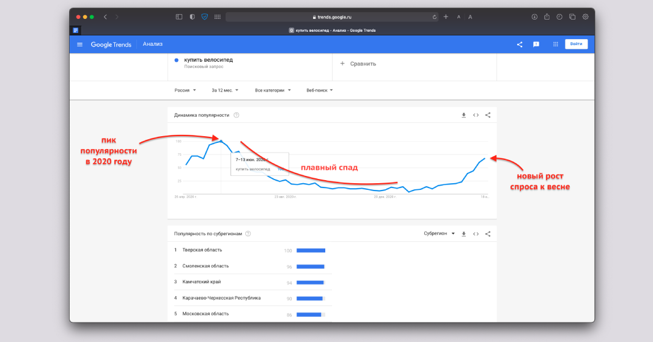The width and height of the screenshot is (653, 342).
Task: Click the pinned tab favicon
Action: (75, 31)
